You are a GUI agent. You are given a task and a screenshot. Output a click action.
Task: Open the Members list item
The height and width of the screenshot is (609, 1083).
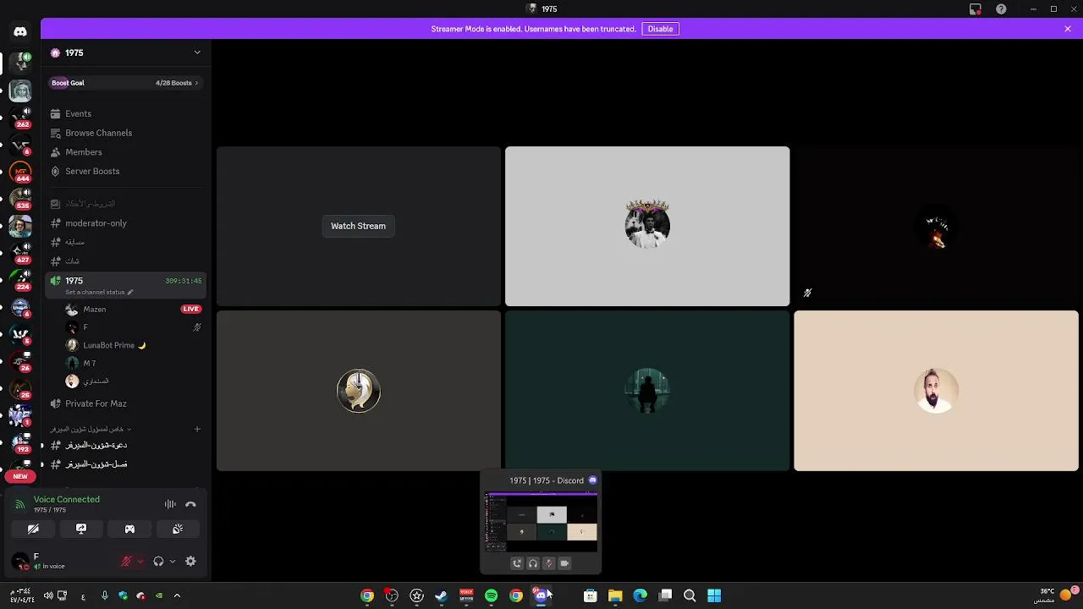(x=126, y=152)
